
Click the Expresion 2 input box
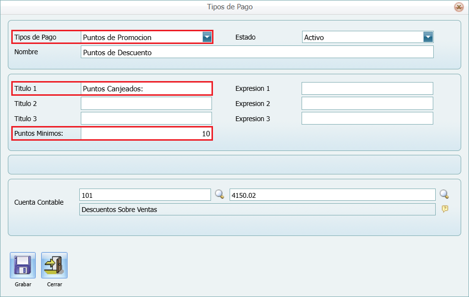tap(367, 104)
